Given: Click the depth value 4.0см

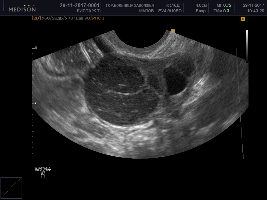Looking at the screenshot, I should coord(201,5).
